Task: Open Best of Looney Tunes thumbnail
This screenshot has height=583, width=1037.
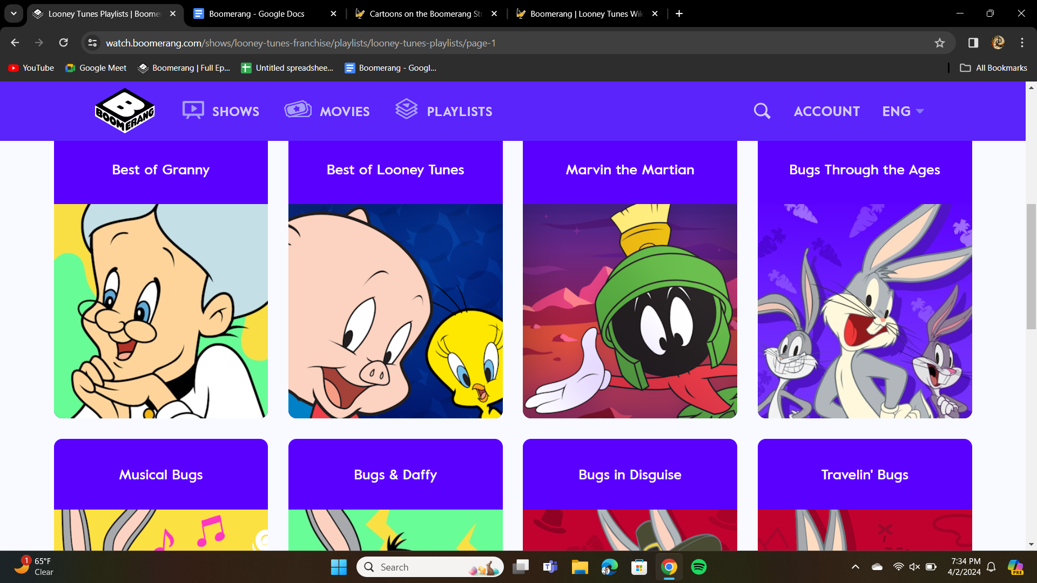Action: pos(395,311)
